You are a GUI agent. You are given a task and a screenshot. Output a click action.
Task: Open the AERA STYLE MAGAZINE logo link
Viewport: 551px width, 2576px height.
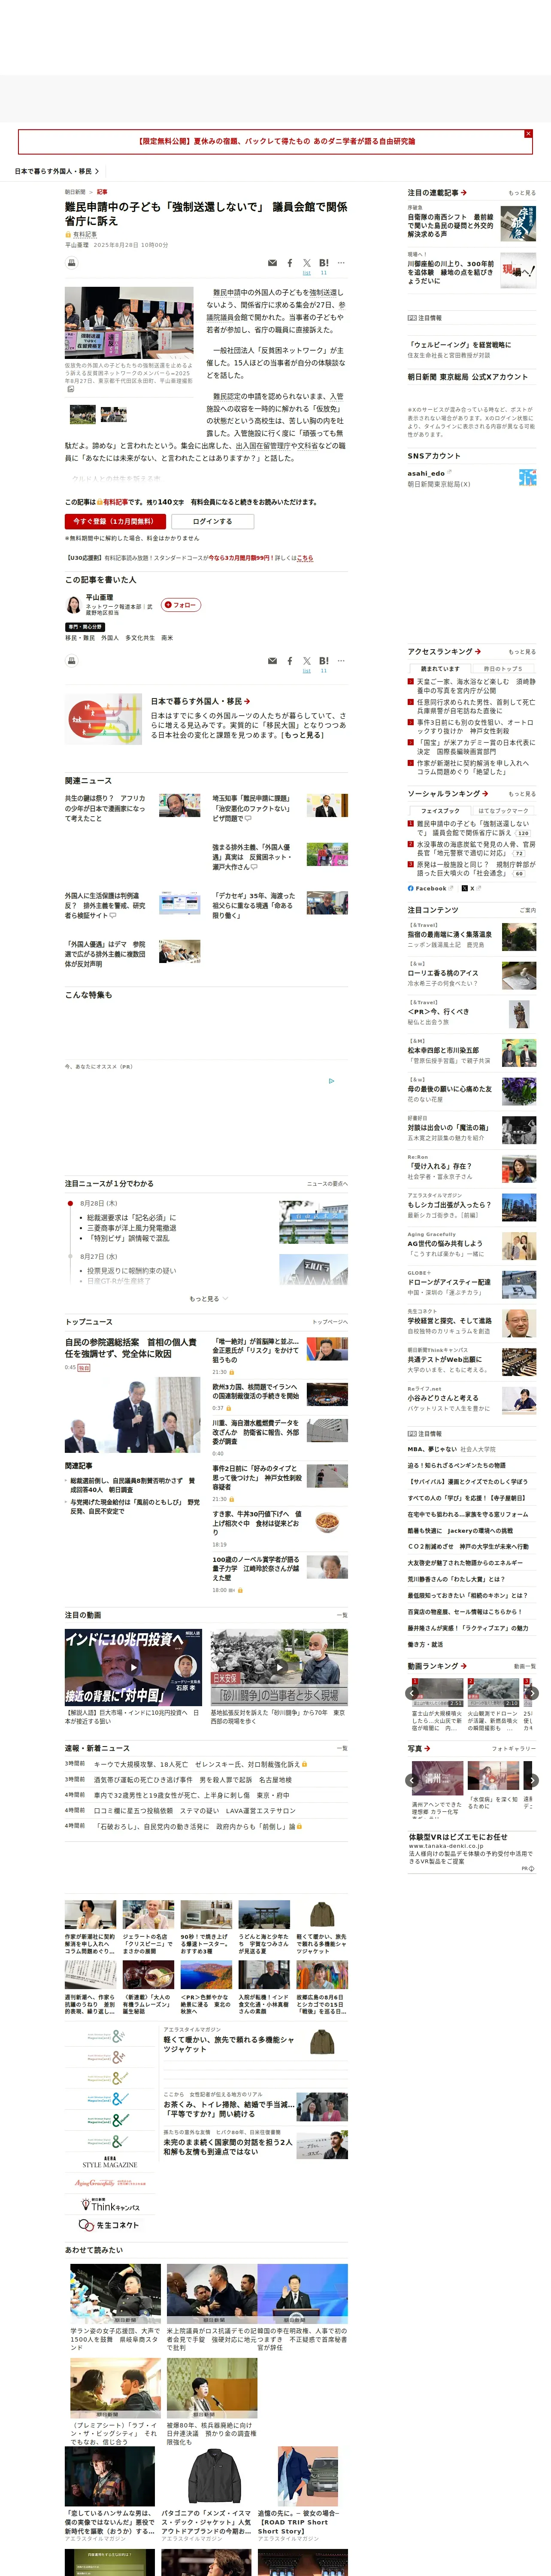pyautogui.click(x=109, y=2163)
